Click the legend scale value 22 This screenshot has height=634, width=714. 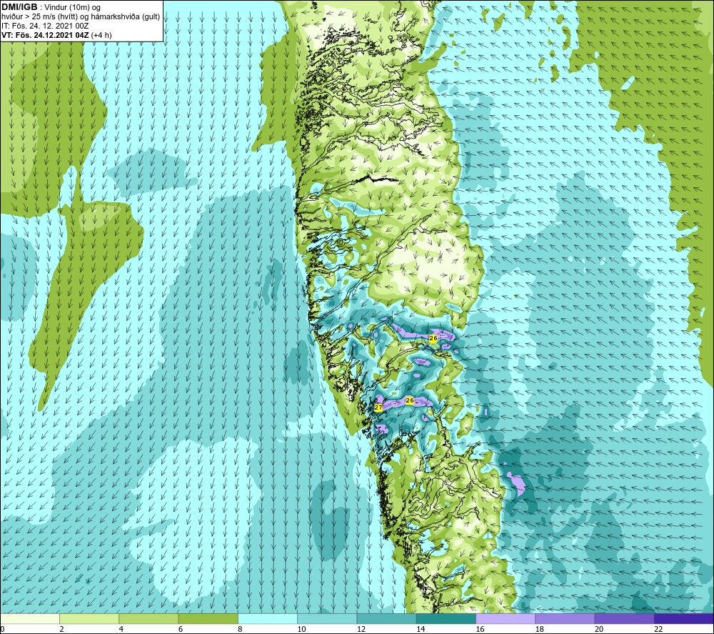coord(658,629)
